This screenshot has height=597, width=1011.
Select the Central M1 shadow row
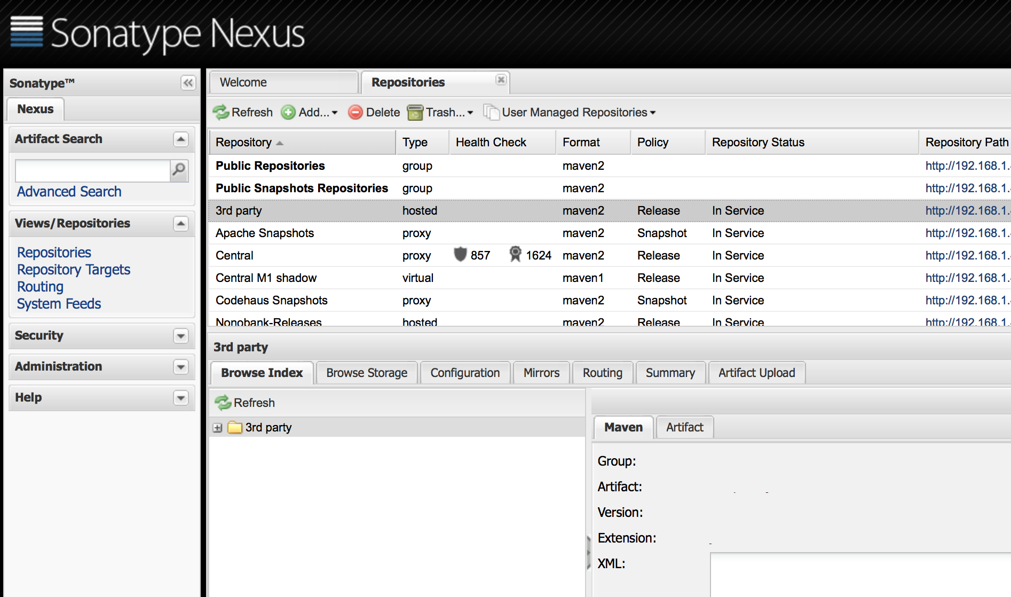pyautogui.click(x=610, y=278)
